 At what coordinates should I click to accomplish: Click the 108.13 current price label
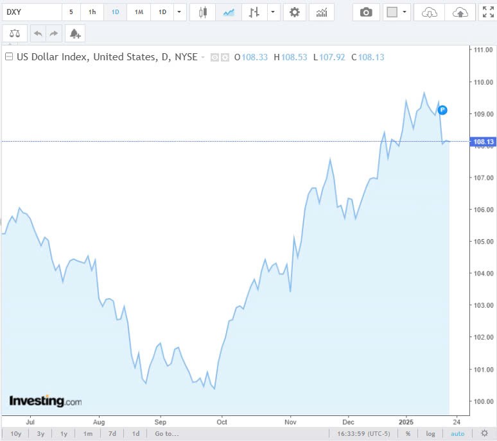point(484,142)
